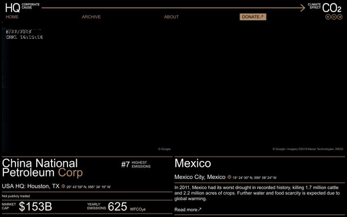Viewport: 347px width, 217px height.
Task: Open the ARCHIVE page
Action: (91, 17)
